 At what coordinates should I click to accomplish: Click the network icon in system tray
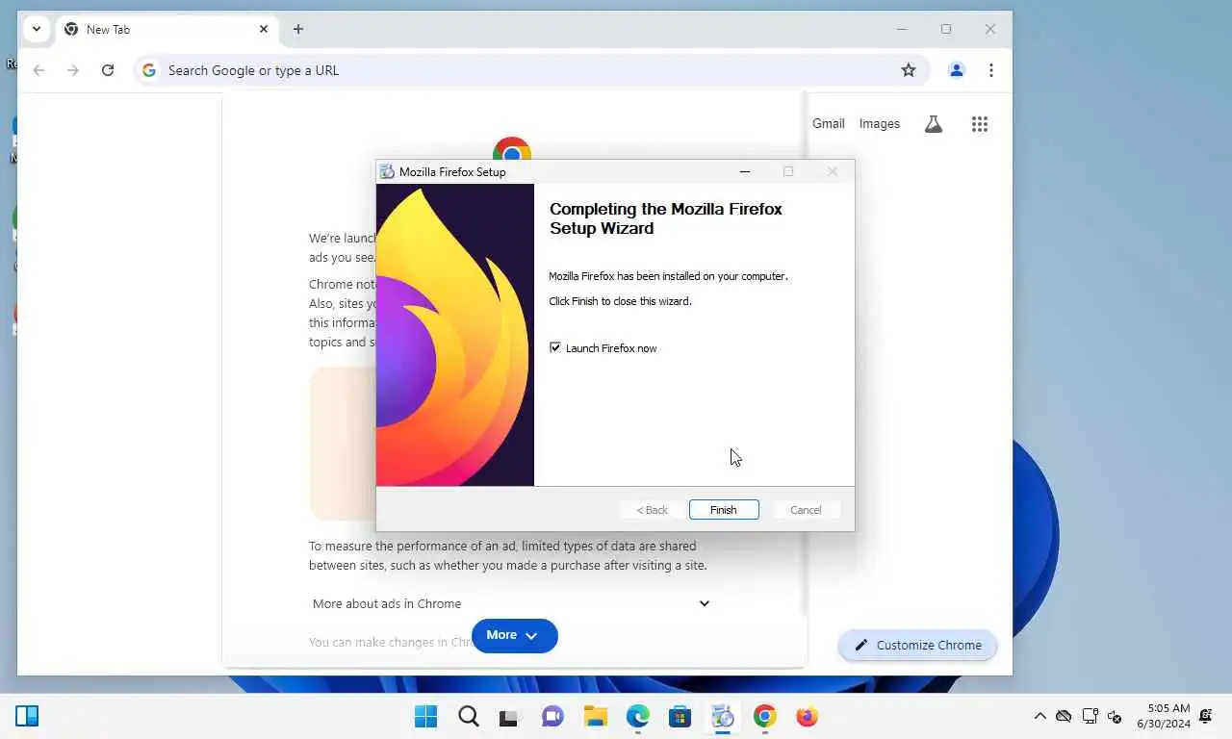(x=1090, y=717)
